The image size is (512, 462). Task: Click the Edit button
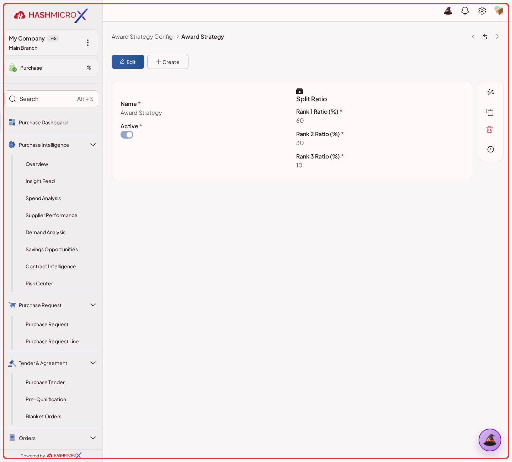(x=128, y=62)
